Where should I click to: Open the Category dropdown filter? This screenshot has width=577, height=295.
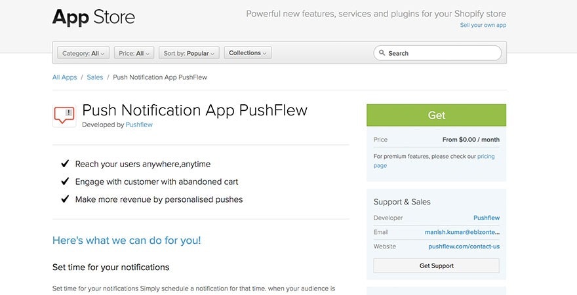tap(83, 53)
